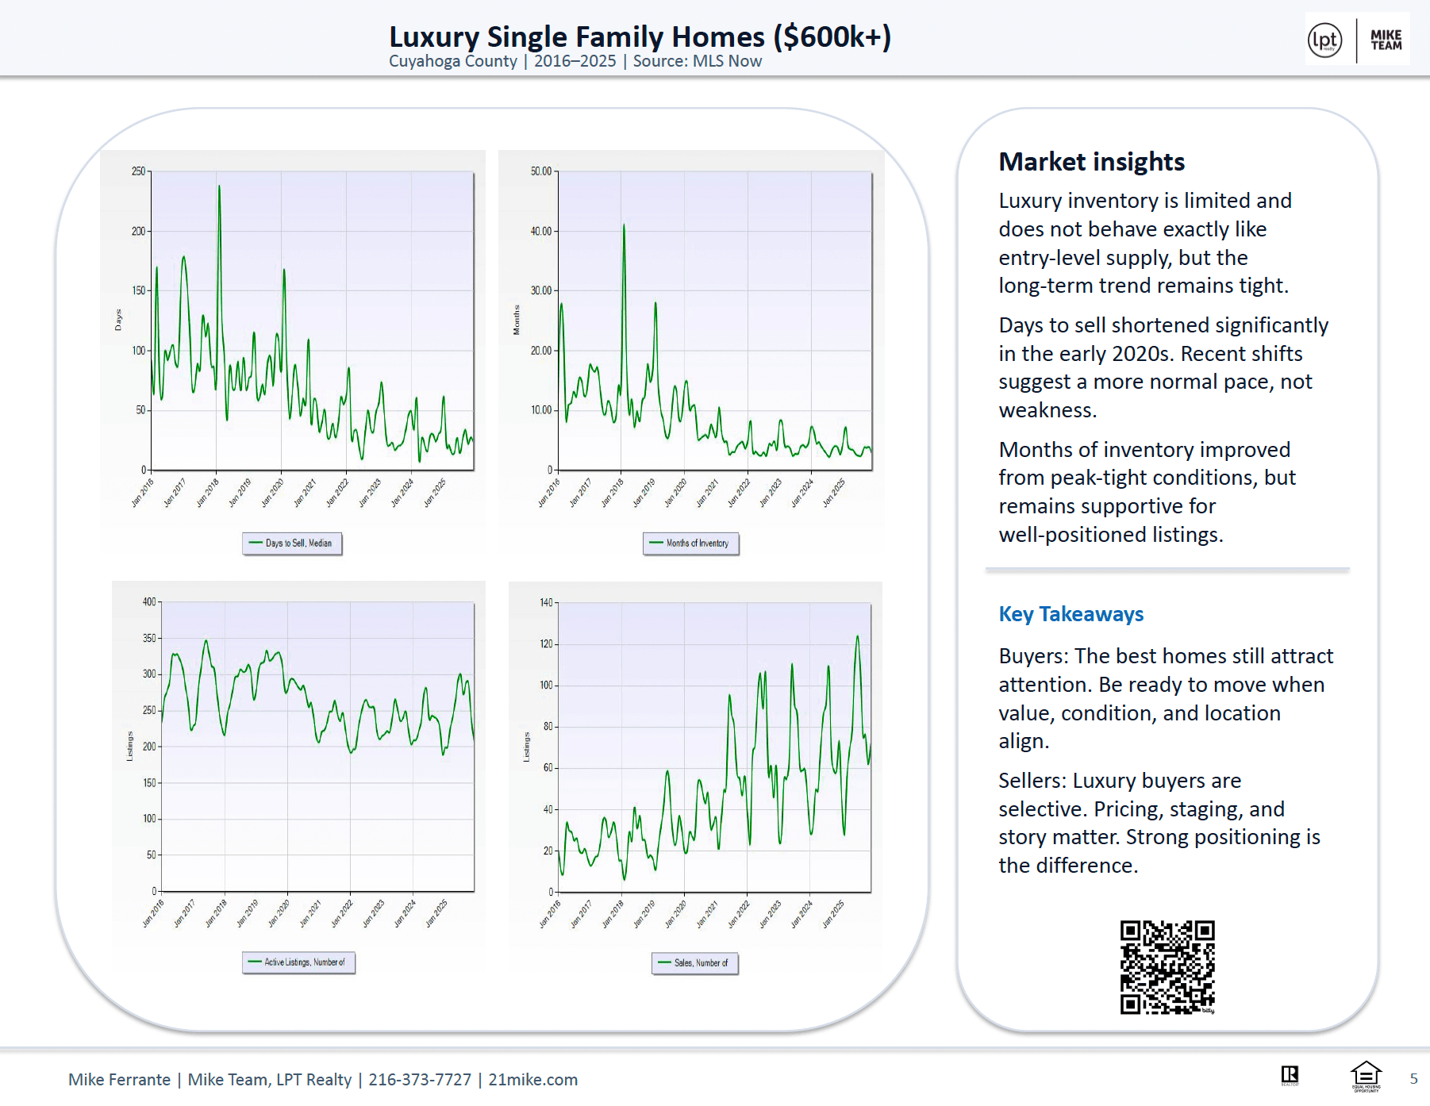The width and height of the screenshot is (1430, 1106).
Task: Click the 216-373-7727 phone number
Action: (x=420, y=1080)
